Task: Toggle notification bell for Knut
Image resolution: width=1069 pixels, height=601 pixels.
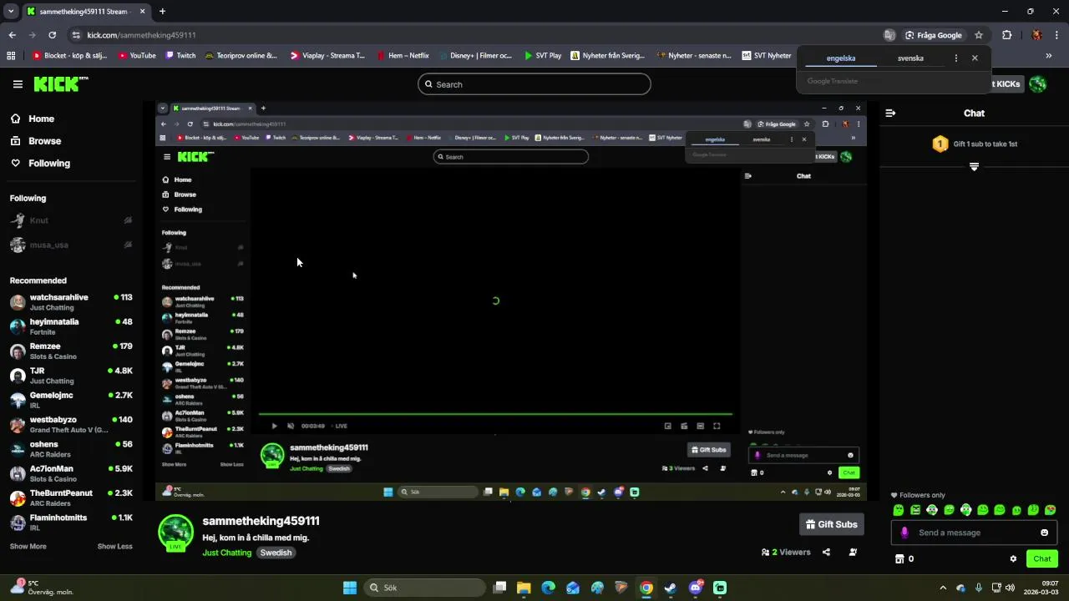Action: [128, 220]
